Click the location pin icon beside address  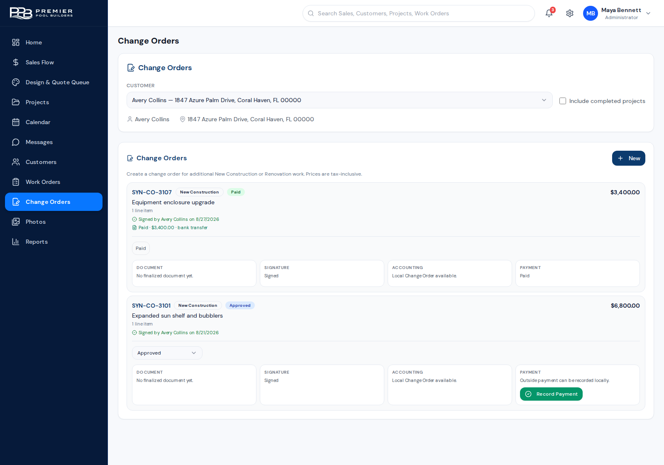click(182, 119)
